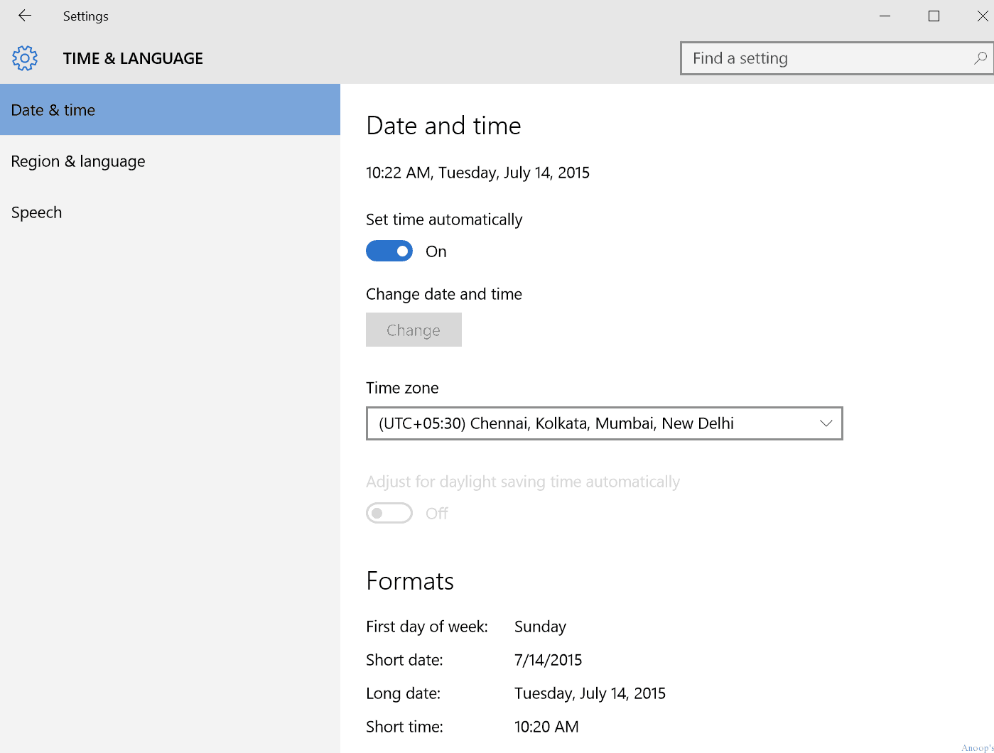The width and height of the screenshot is (994, 753).
Task: Click the Formats heading
Action: point(410,581)
